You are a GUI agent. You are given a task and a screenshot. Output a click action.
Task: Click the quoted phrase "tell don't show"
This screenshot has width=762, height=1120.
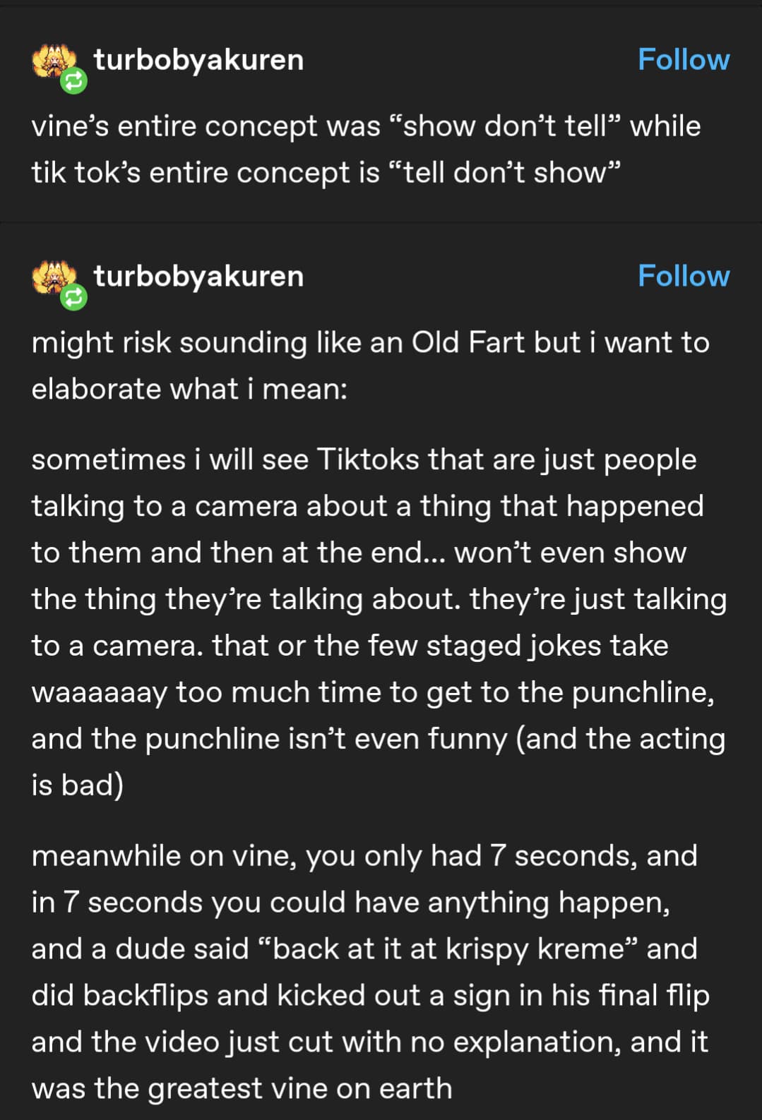pyautogui.click(x=504, y=173)
